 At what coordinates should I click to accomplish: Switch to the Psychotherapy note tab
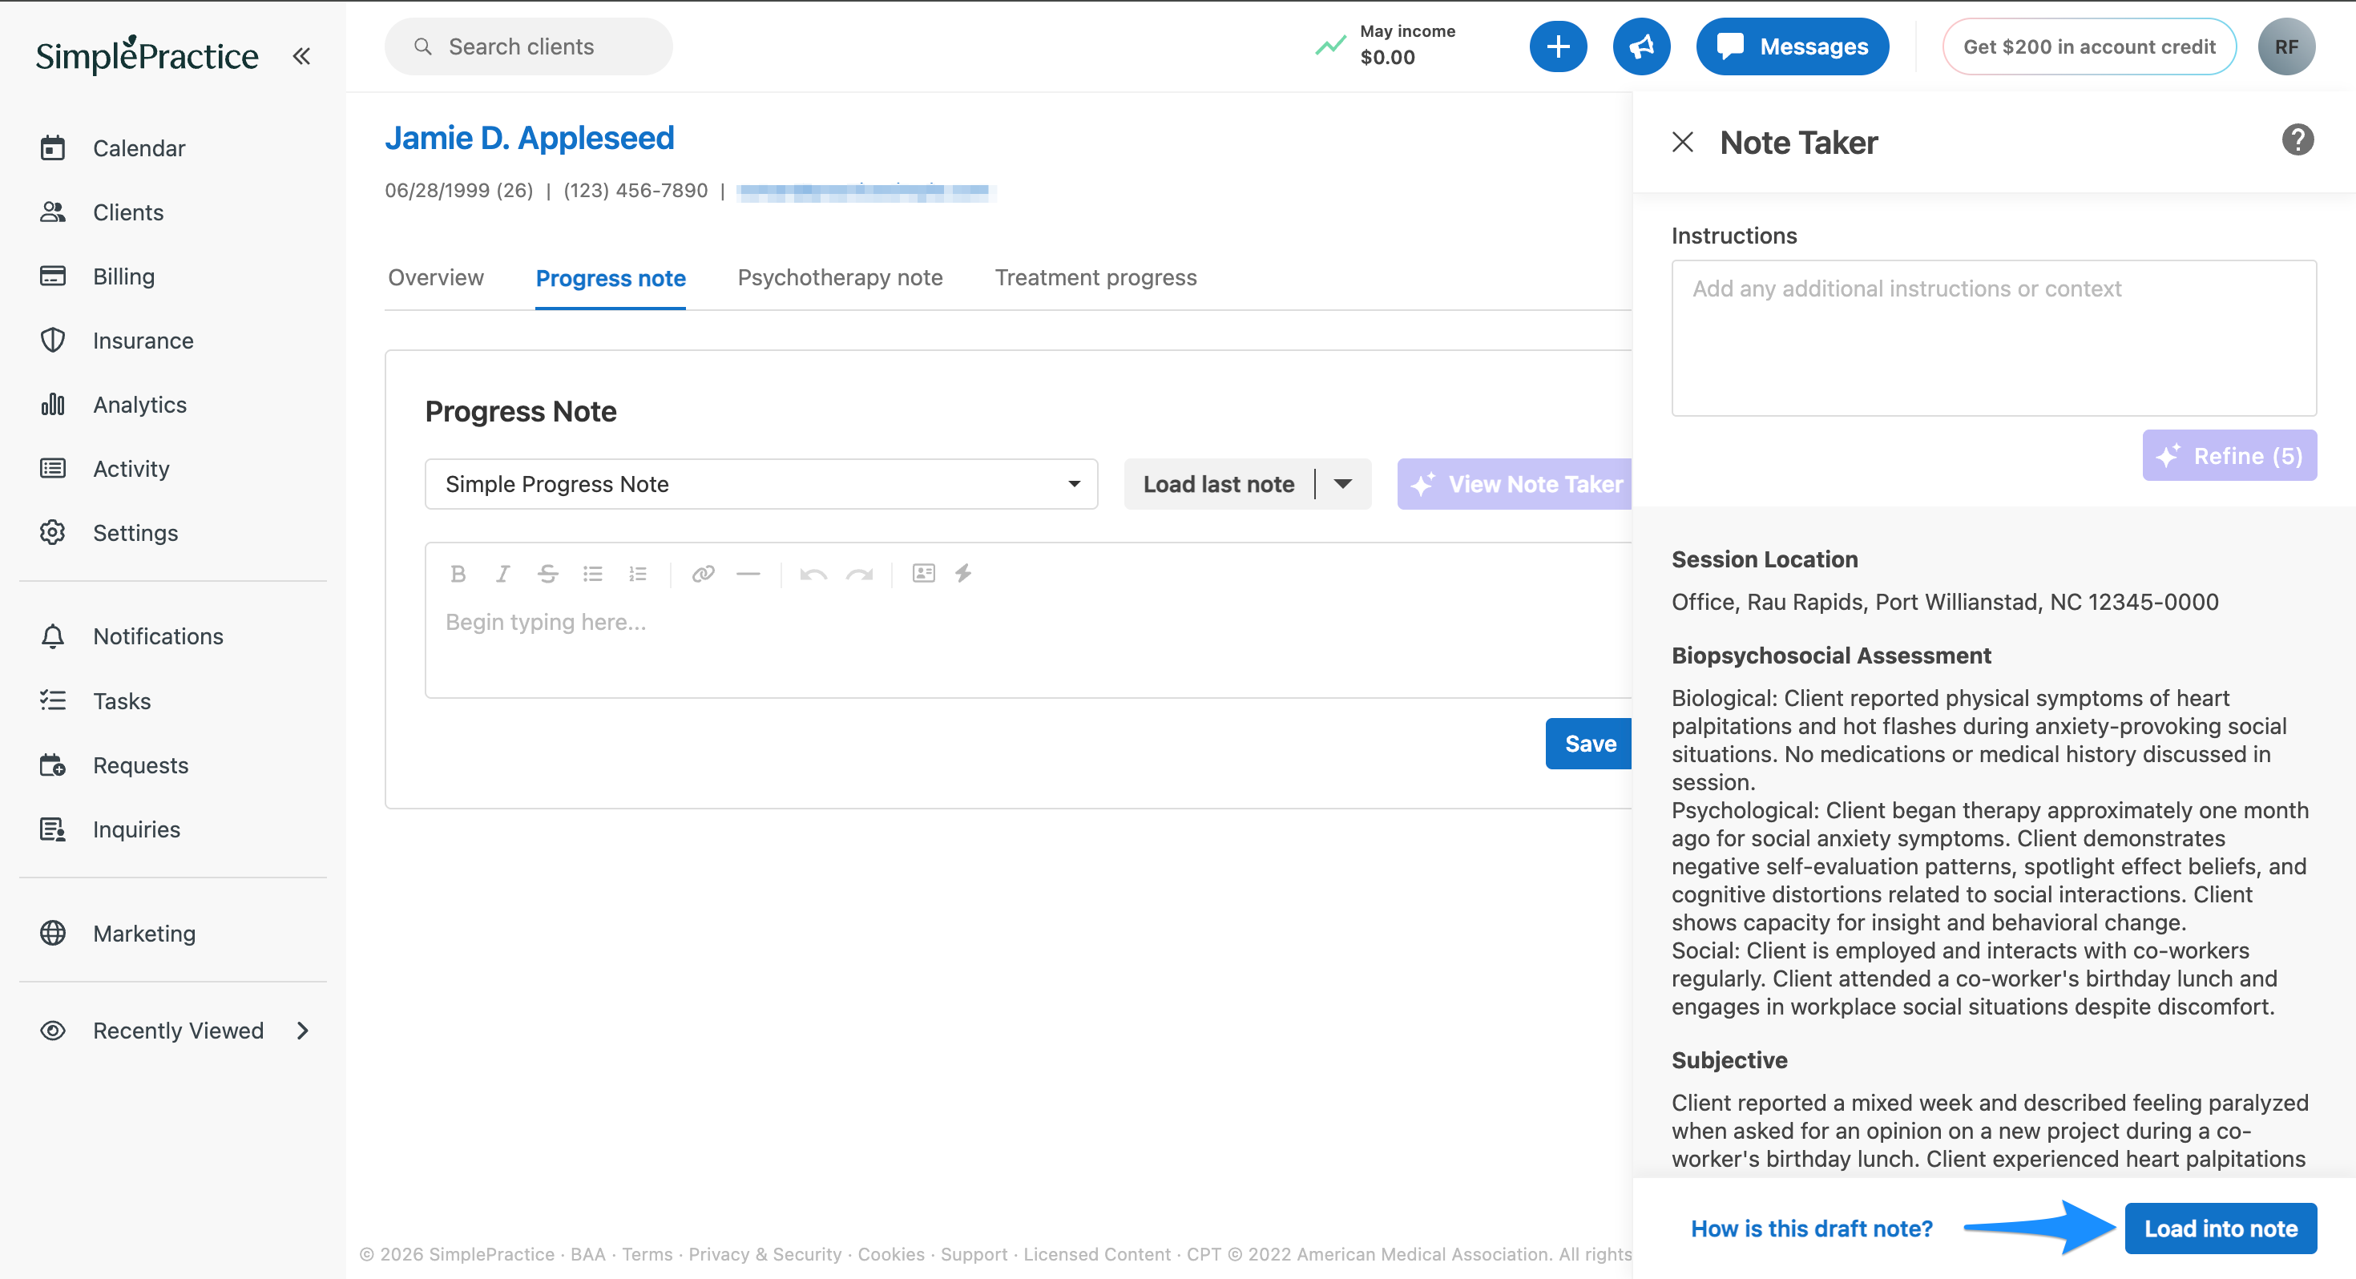(x=840, y=277)
